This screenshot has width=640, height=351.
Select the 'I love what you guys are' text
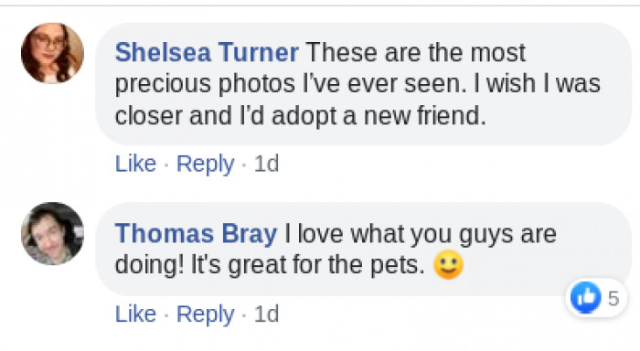[420, 235]
